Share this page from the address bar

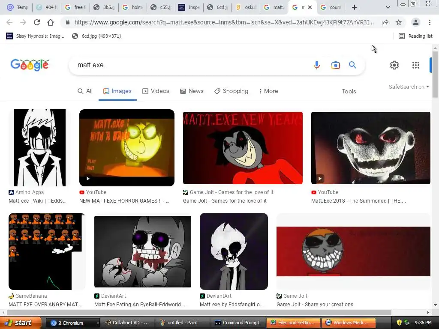click(385, 22)
